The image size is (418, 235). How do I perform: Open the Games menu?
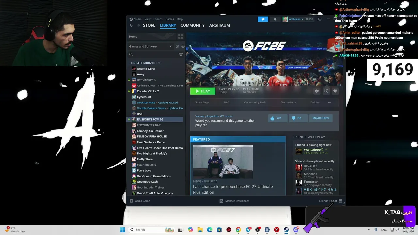click(x=169, y=19)
